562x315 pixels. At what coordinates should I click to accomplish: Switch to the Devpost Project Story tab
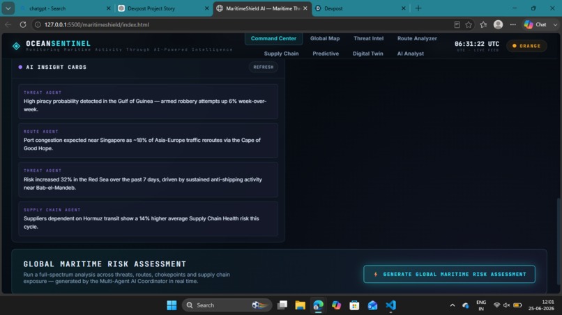160,8
